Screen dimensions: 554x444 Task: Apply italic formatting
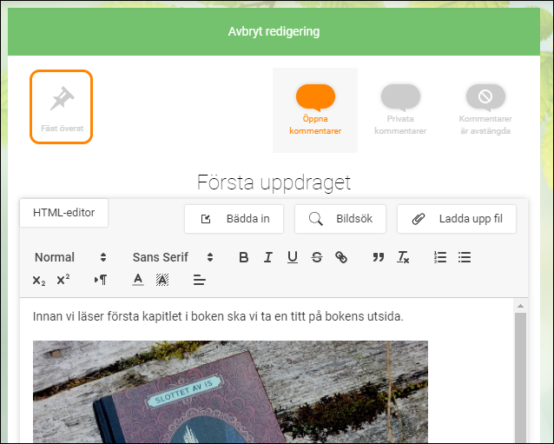[268, 257]
